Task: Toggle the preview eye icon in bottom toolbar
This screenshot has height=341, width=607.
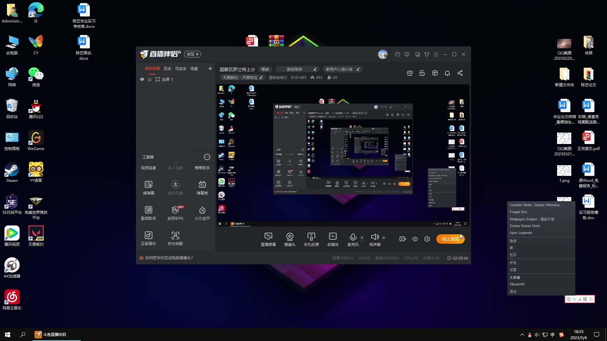Action: [415, 239]
